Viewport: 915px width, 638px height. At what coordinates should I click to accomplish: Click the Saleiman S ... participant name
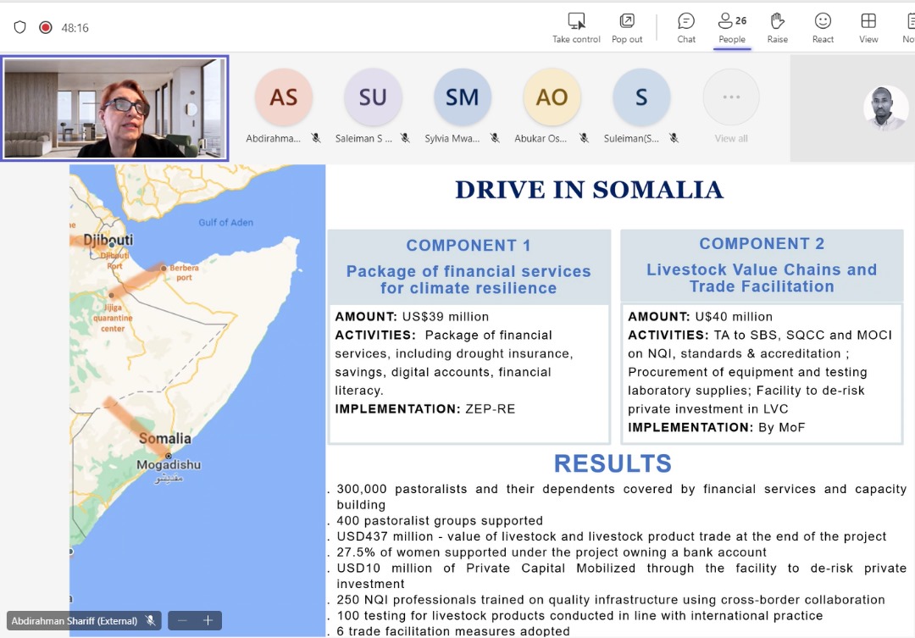click(363, 138)
